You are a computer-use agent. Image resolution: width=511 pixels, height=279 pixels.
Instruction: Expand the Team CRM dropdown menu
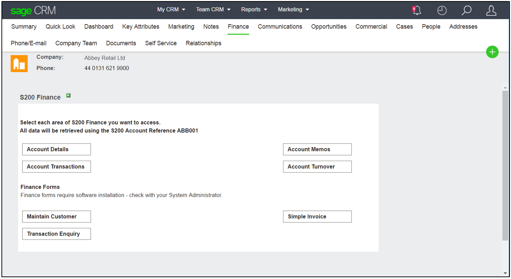tap(213, 10)
